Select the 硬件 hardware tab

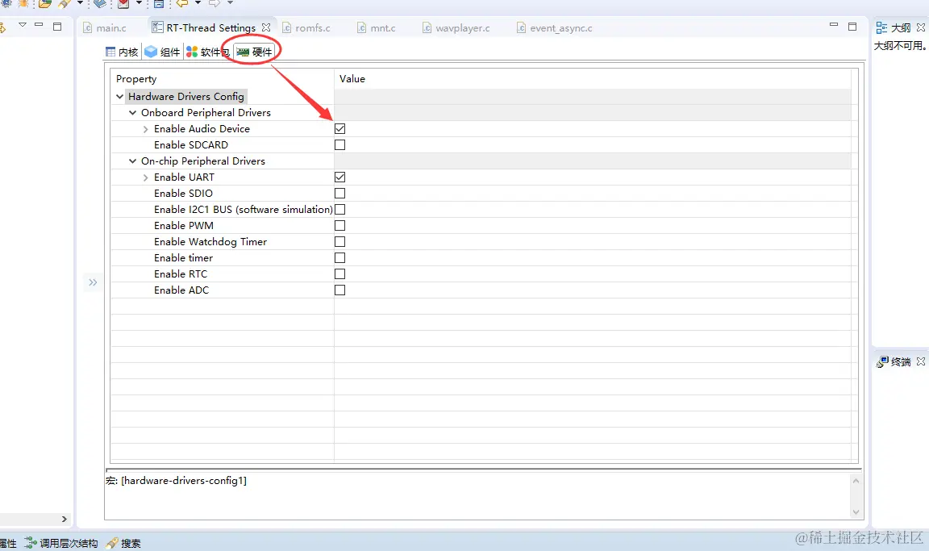click(254, 52)
